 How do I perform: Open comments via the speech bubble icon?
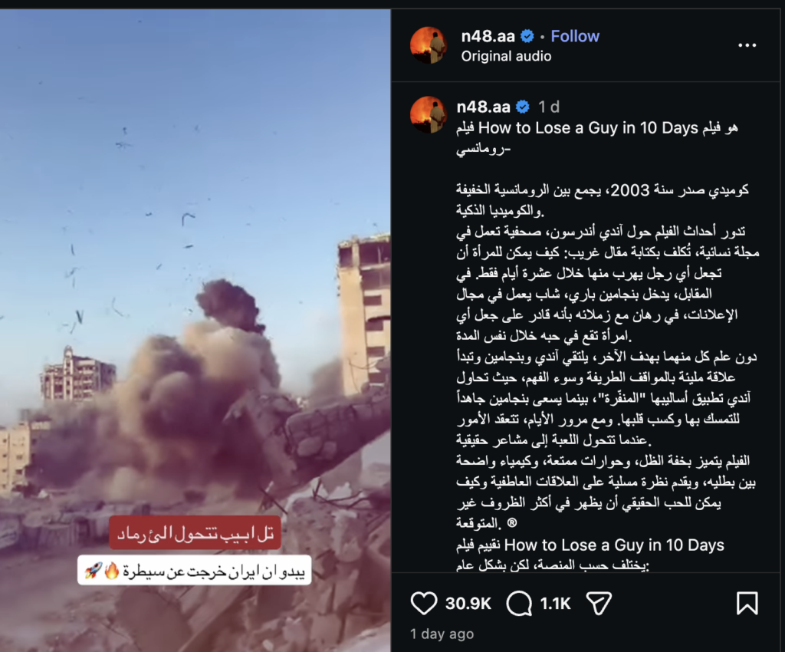(519, 603)
